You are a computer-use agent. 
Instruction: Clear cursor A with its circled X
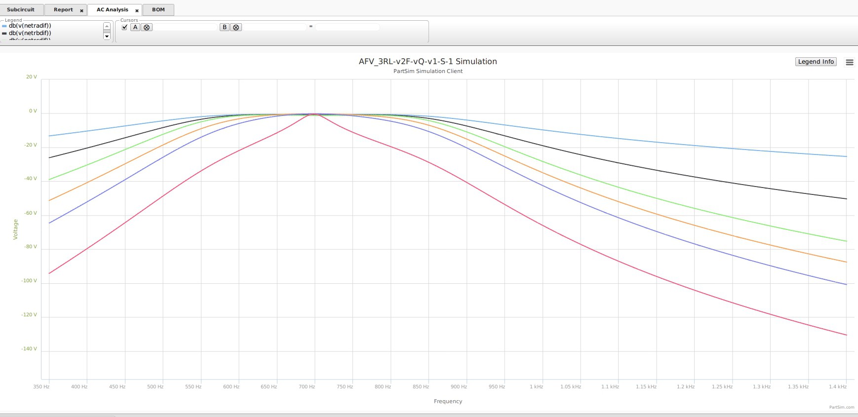pos(147,28)
